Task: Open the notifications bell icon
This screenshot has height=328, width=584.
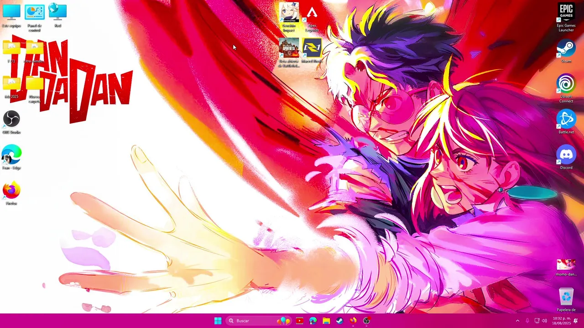Action: click(x=576, y=321)
